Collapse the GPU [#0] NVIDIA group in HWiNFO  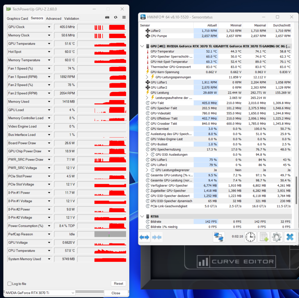tap(142, 46)
